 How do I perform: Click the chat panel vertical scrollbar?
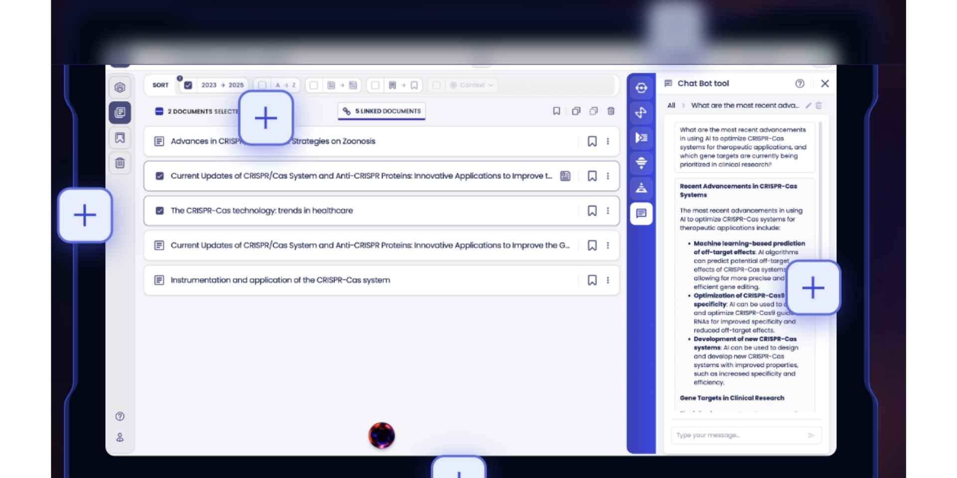(820, 199)
